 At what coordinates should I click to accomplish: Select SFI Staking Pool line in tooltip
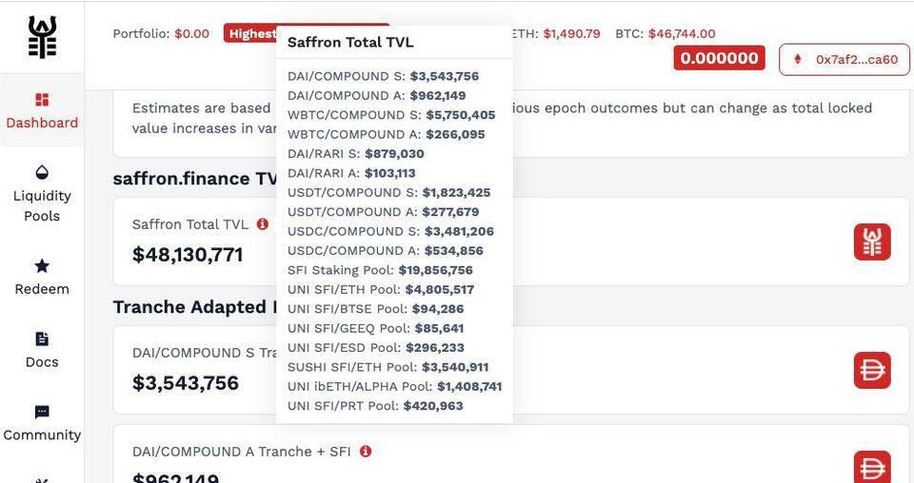pos(380,270)
